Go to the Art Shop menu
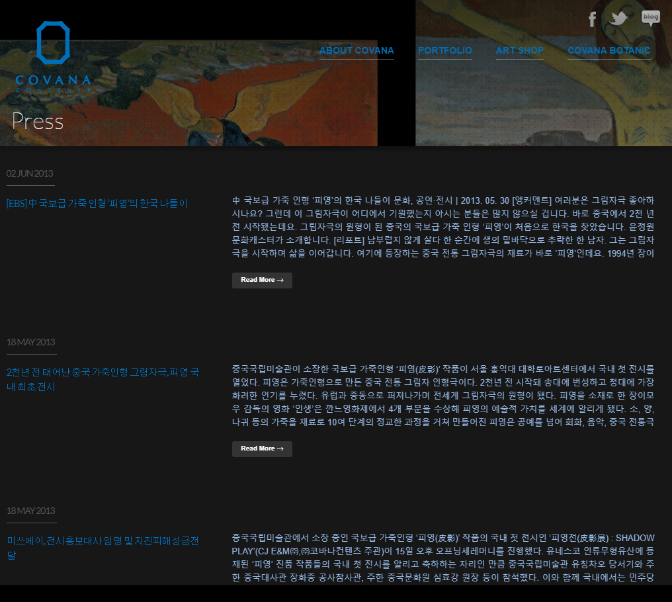This screenshot has width=672, height=602. [519, 50]
